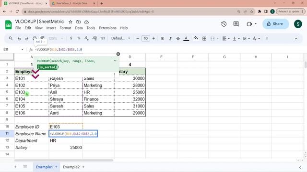Open the all sheets list
This screenshot has width=307, height=172.
(25, 167)
